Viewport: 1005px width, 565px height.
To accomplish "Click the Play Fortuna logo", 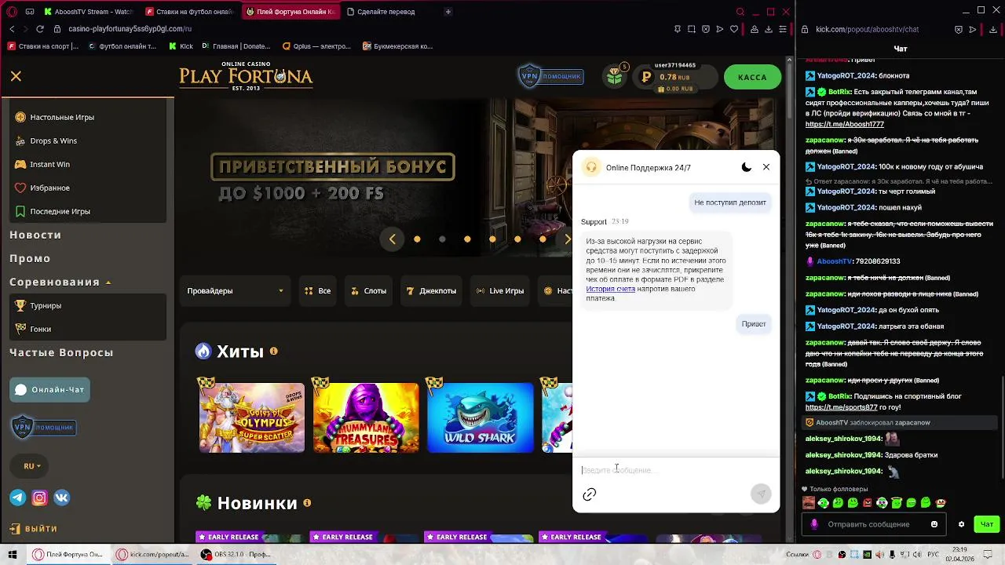I will 246,76.
